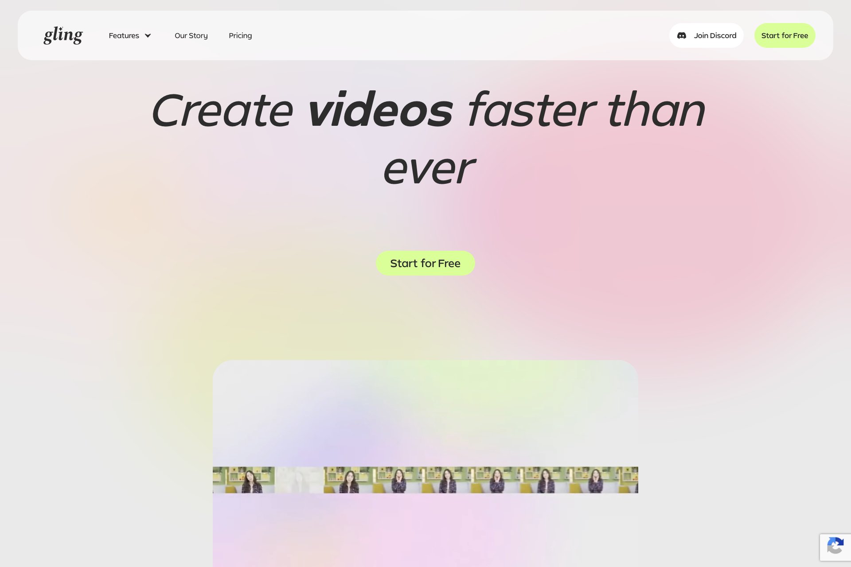This screenshot has width=851, height=567.
Task: Click the hero Start for Free button
Action: point(425,263)
